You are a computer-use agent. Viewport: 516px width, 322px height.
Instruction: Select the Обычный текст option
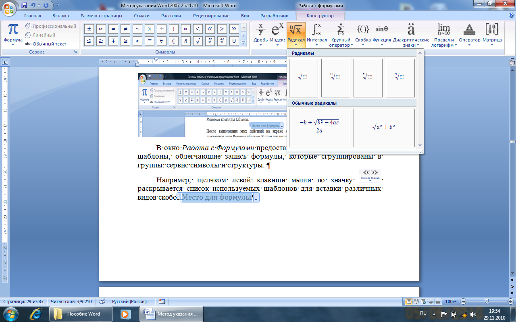click(x=46, y=44)
